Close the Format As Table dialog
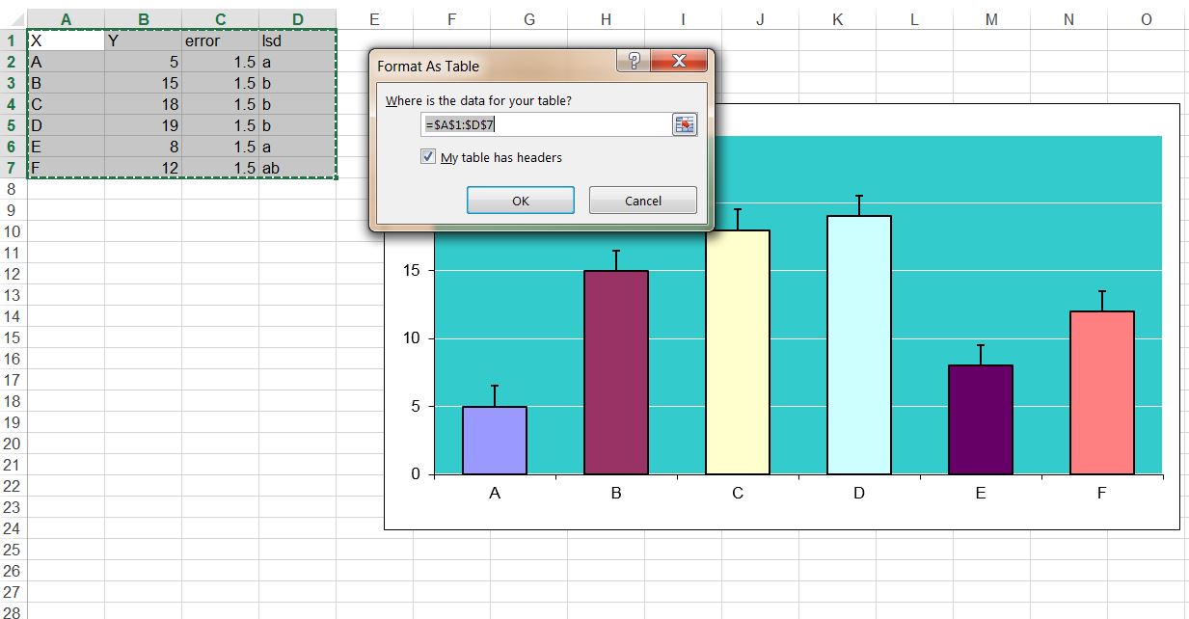Viewport: 1189px width, 619px height. [x=680, y=60]
